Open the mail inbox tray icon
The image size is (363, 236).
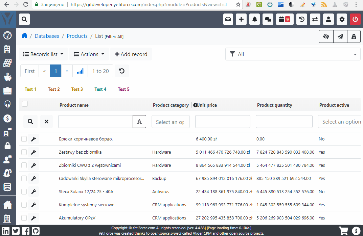point(228,19)
